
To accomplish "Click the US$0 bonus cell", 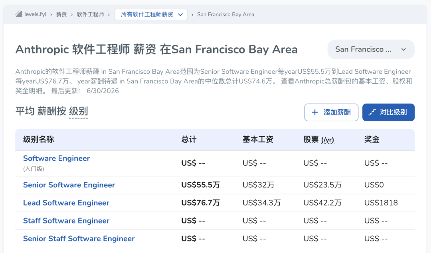I will click(x=374, y=185).
